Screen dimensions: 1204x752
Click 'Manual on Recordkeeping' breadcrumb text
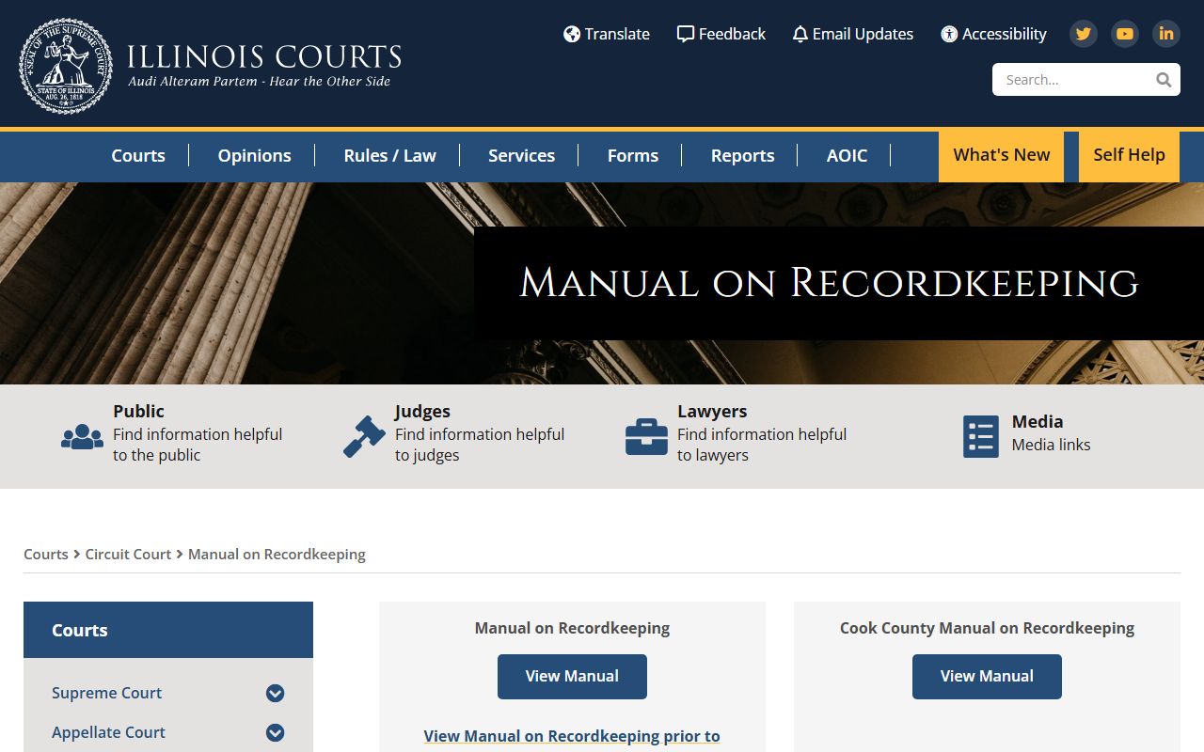coord(277,555)
